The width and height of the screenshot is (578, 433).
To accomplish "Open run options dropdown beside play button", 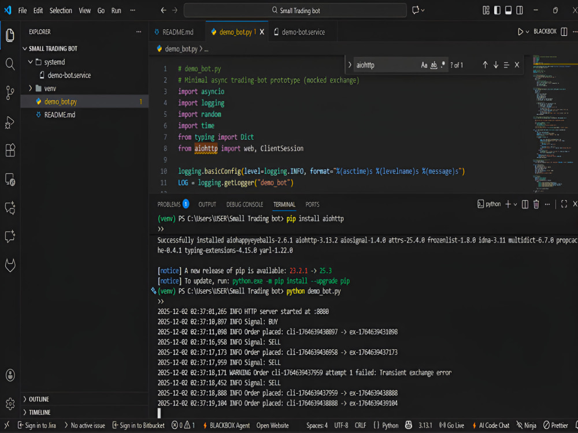I will click(x=528, y=32).
